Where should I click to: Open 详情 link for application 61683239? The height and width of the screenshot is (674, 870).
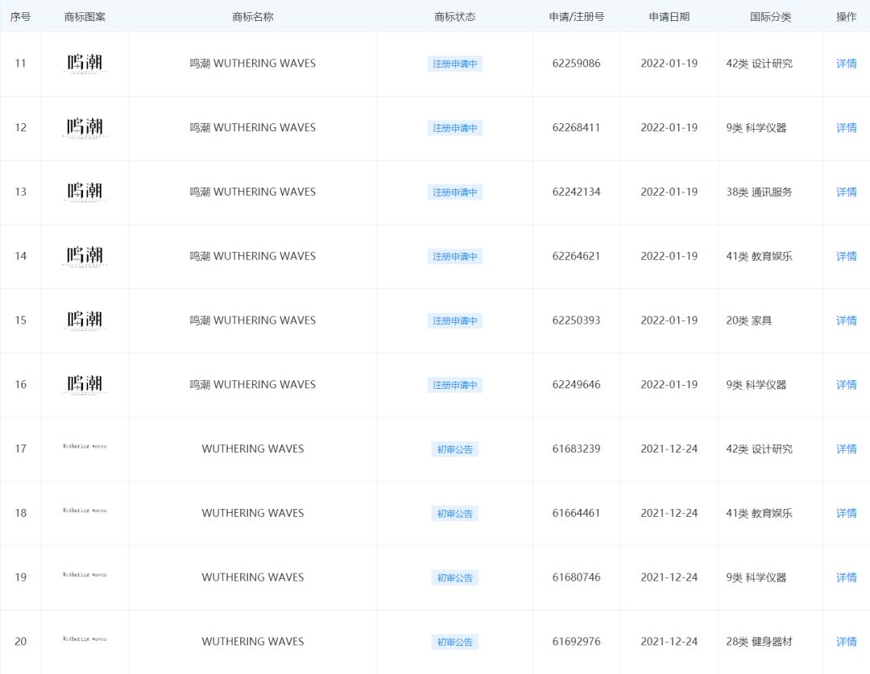846,449
